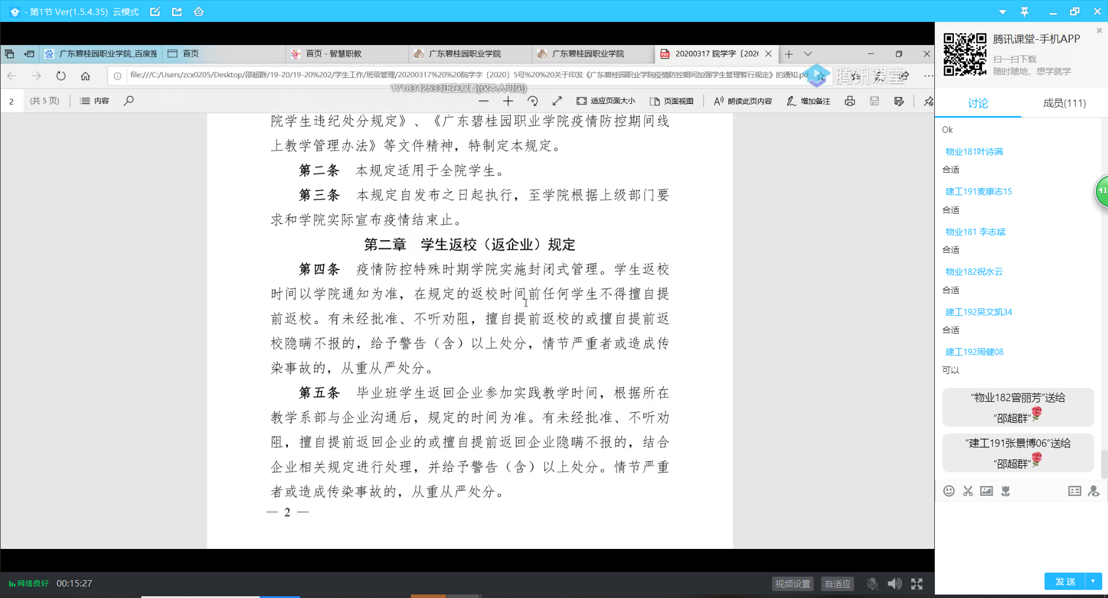Toggle the microphone mute icon
The width and height of the screenshot is (1108, 598).
[872, 584]
